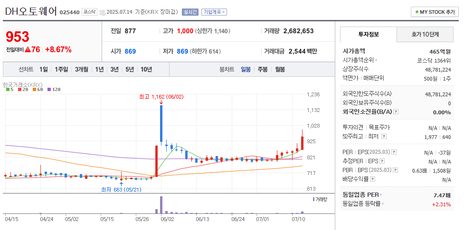
Task: Click the purple 120-day moving average legend swatch
Action: click(x=49, y=89)
